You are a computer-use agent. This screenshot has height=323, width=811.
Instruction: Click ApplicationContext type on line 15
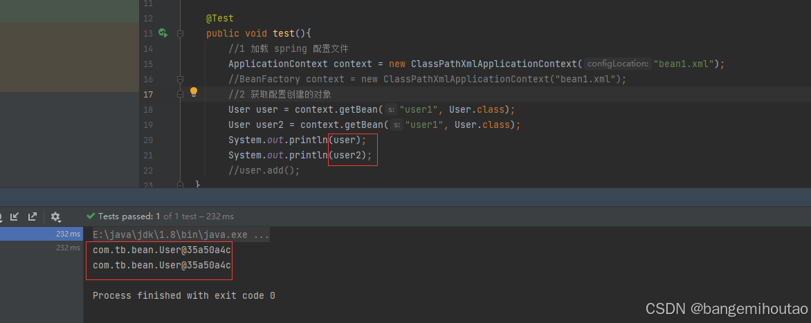[x=278, y=64]
